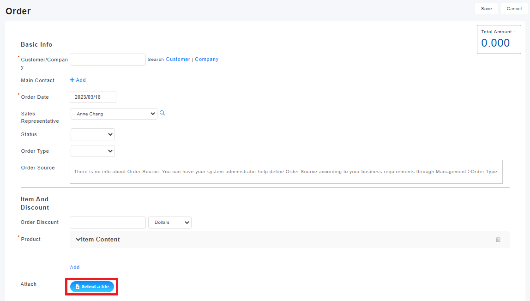530x301 pixels.
Task: Search by Customer link
Action: pyautogui.click(x=178, y=59)
